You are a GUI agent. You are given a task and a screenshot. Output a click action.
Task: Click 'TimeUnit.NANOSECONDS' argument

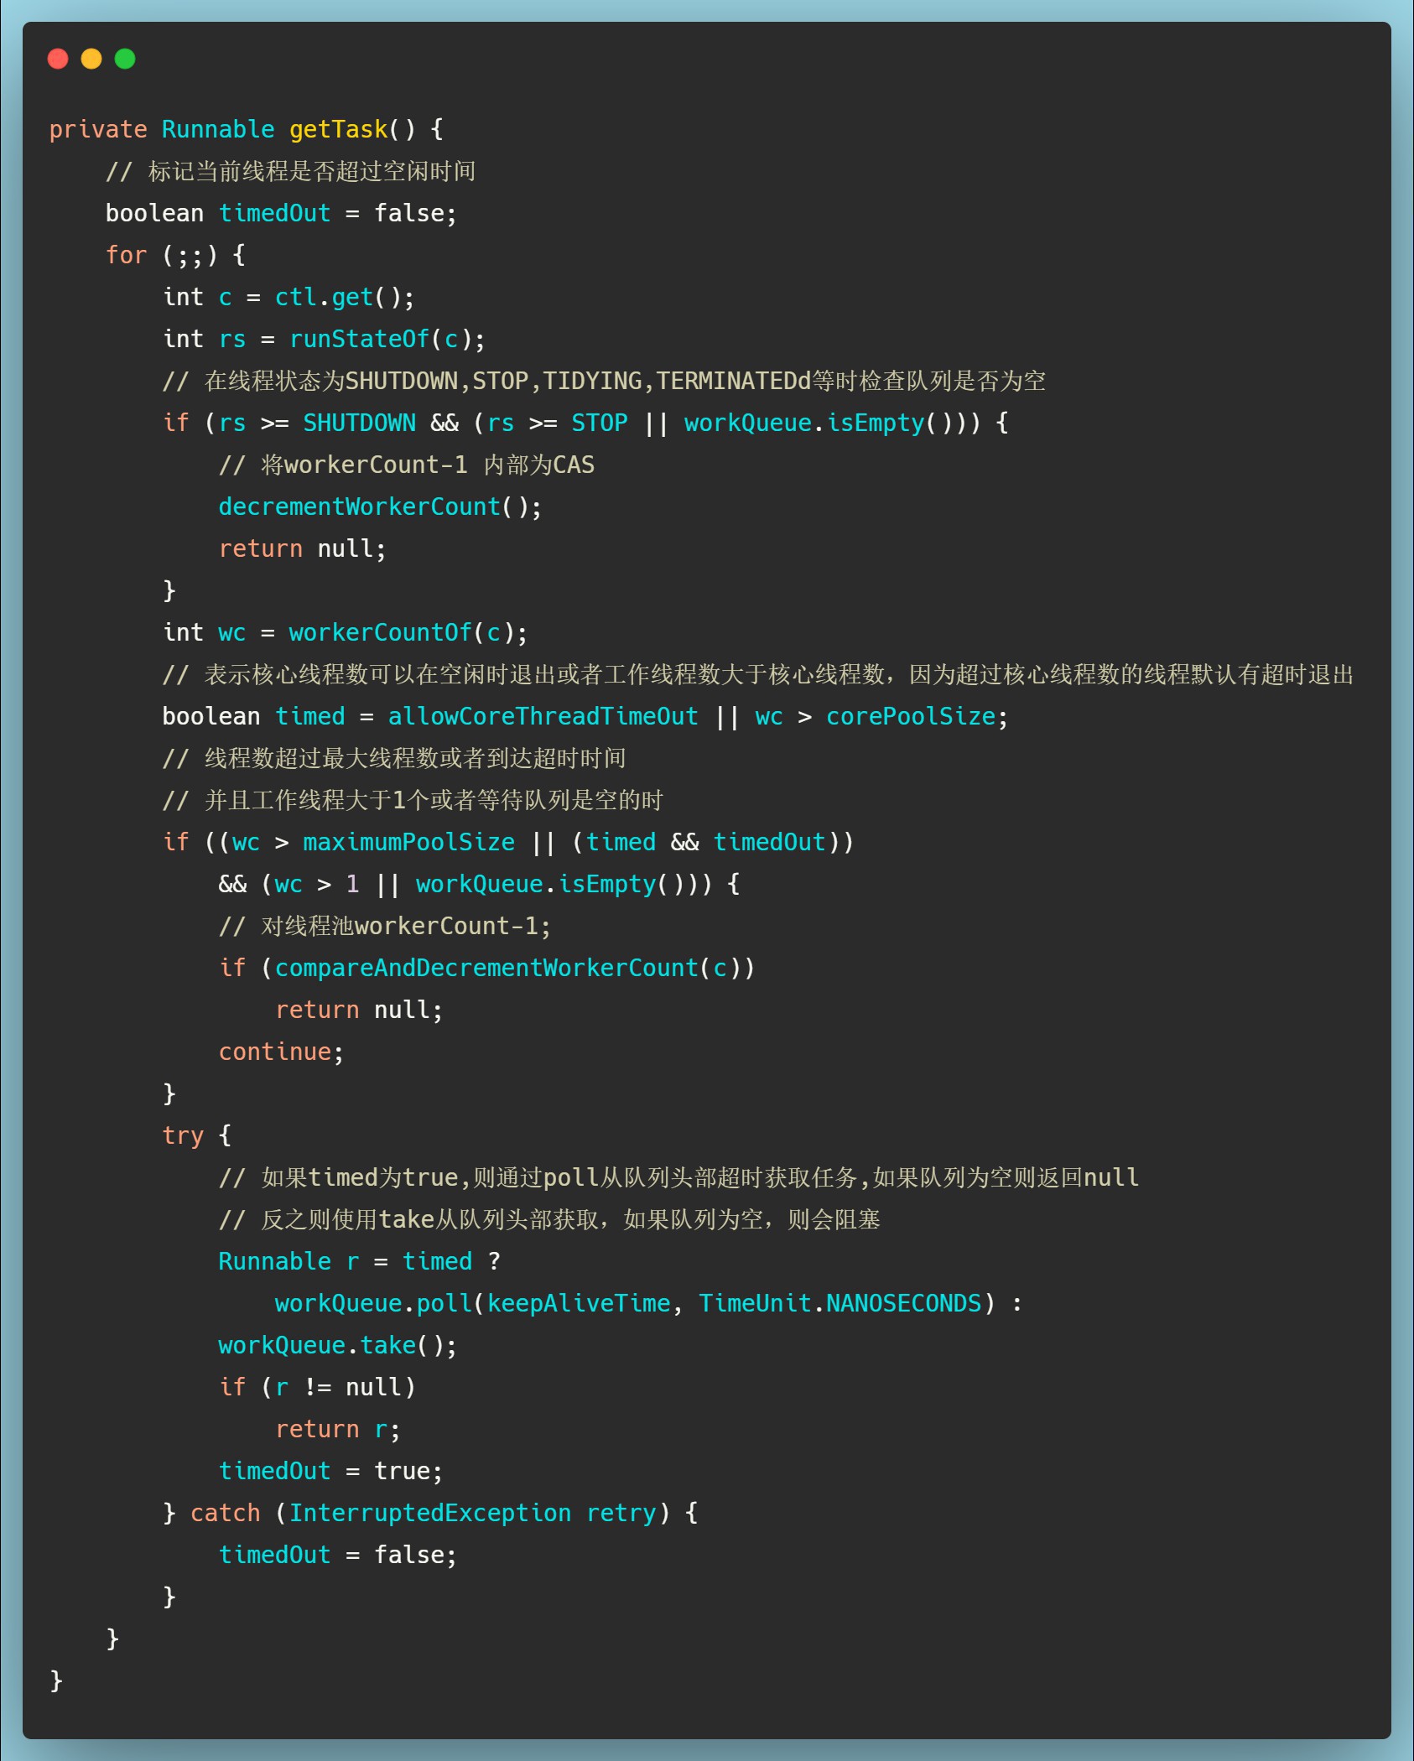pos(840,1303)
